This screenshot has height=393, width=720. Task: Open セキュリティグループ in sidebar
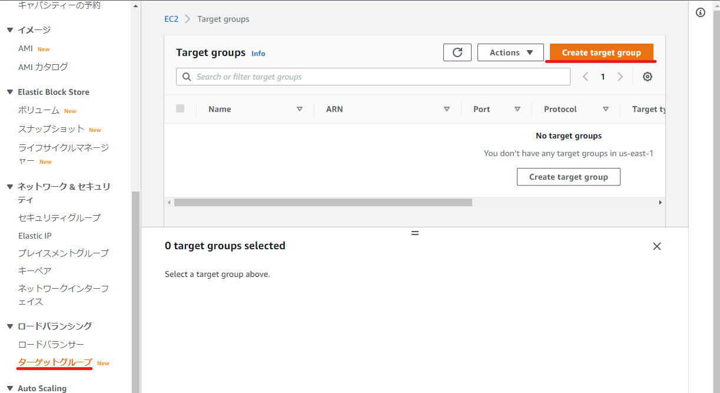point(59,217)
